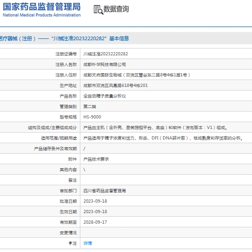Click the 审批部门 label
Viewport: 252px width, 252px height.
click(68, 191)
